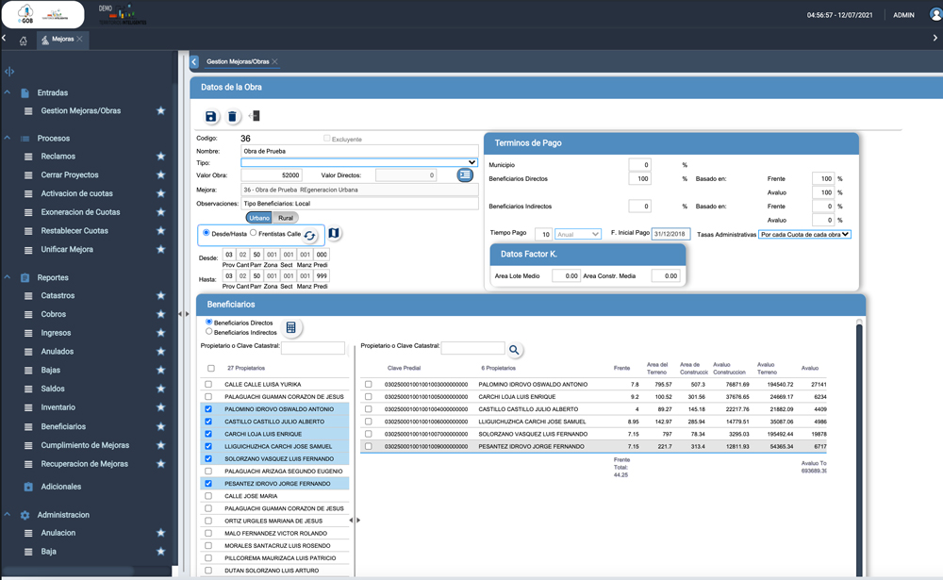The height and width of the screenshot is (580, 943).
Task: Collapse the Entradas section in sidebar
Action: pyautogui.click(x=8, y=92)
